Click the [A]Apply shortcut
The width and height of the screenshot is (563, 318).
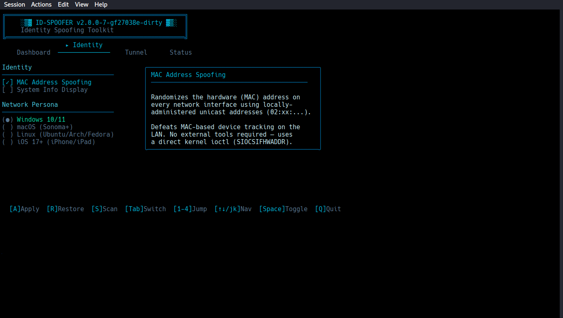[x=24, y=209]
